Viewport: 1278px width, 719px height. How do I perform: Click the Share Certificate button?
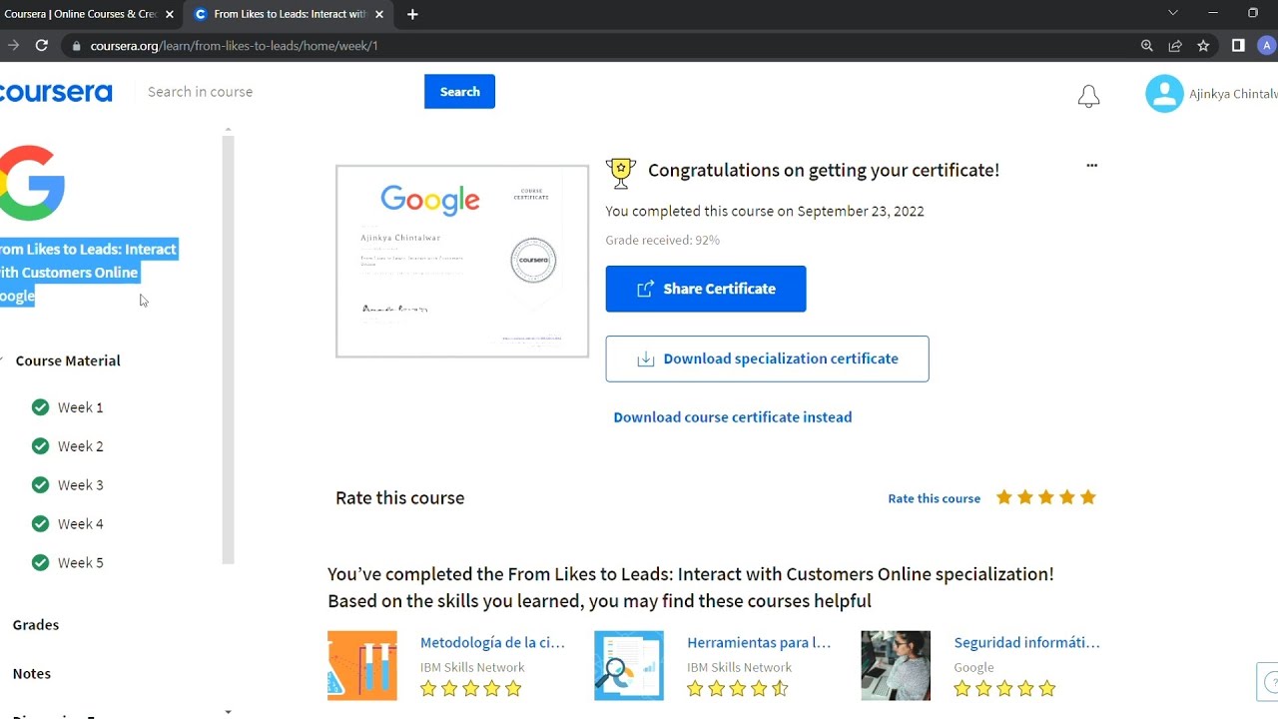pyautogui.click(x=706, y=289)
